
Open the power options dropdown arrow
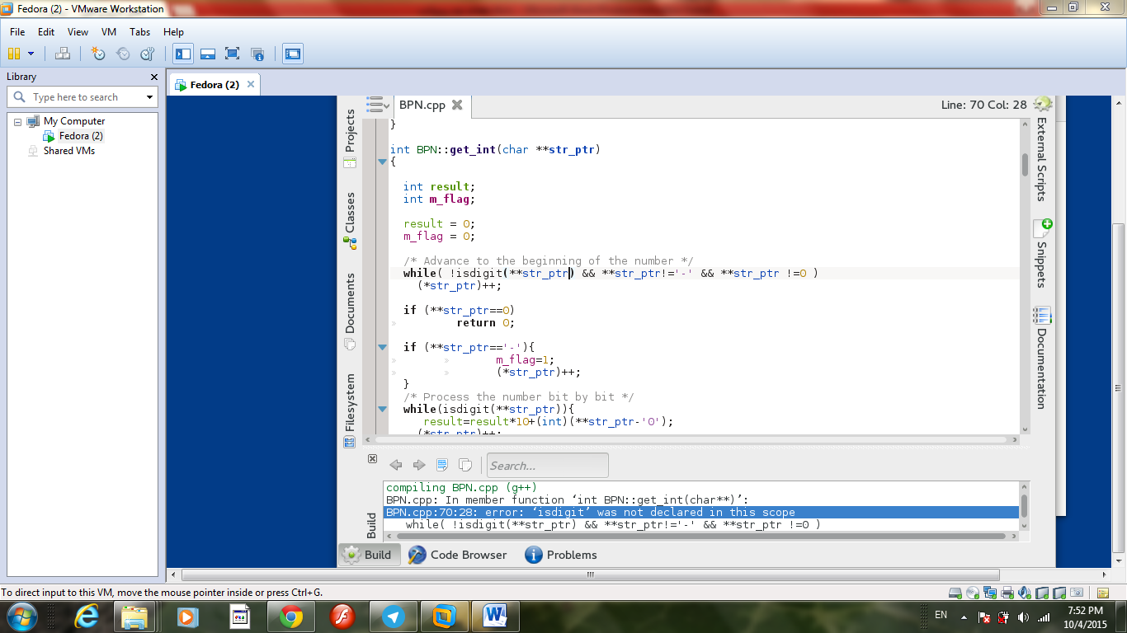pyautogui.click(x=31, y=54)
